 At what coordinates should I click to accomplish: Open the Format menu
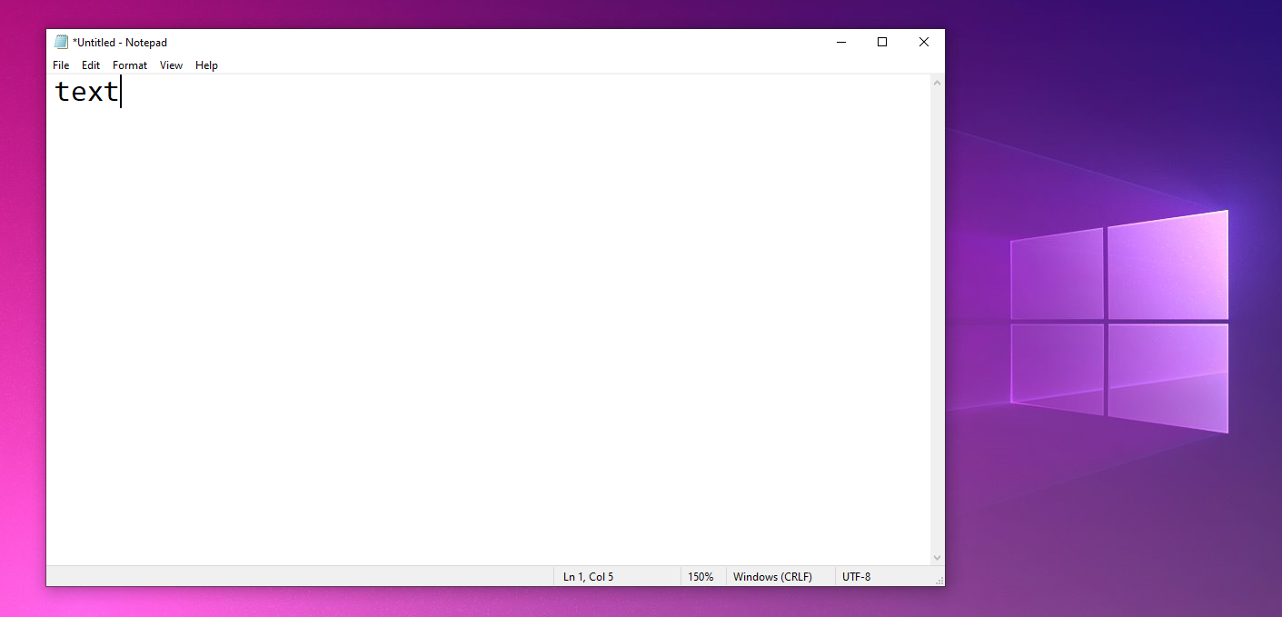pos(130,65)
